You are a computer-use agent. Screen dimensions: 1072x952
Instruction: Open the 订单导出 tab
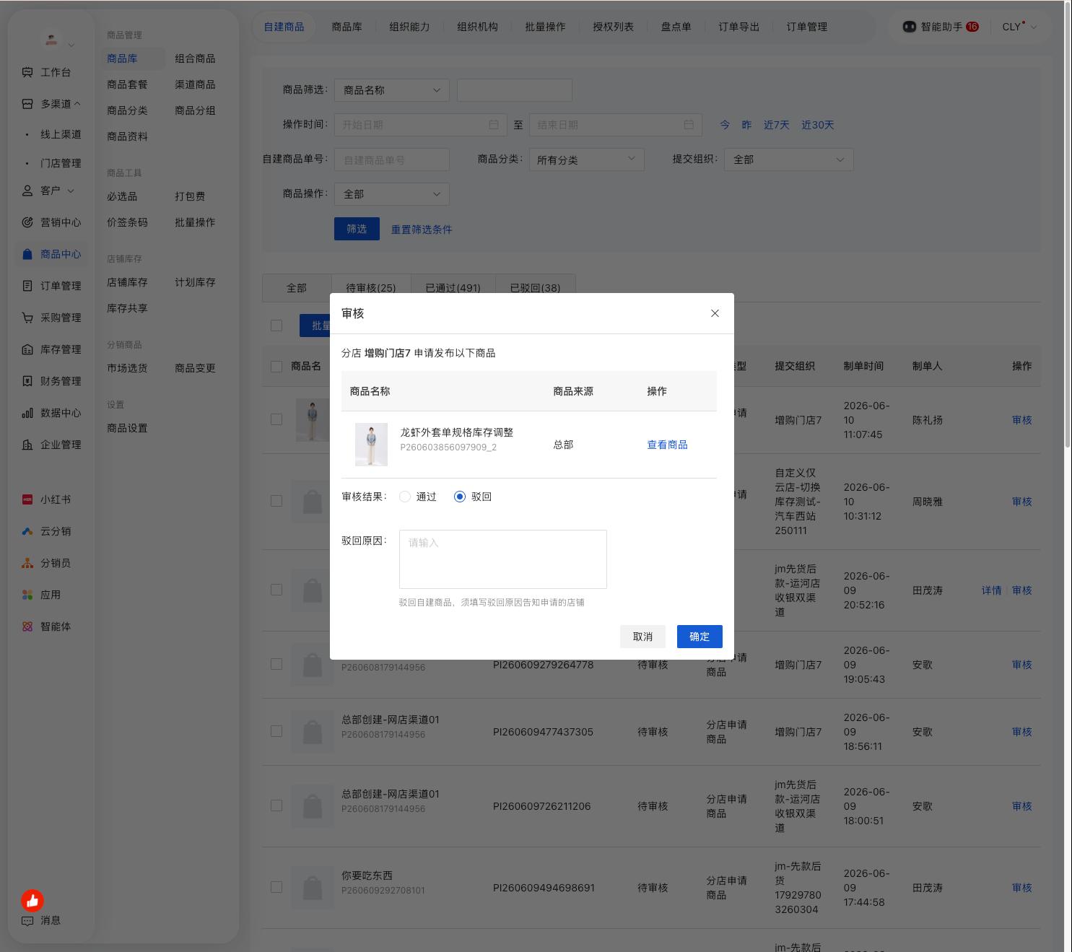[x=738, y=27]
